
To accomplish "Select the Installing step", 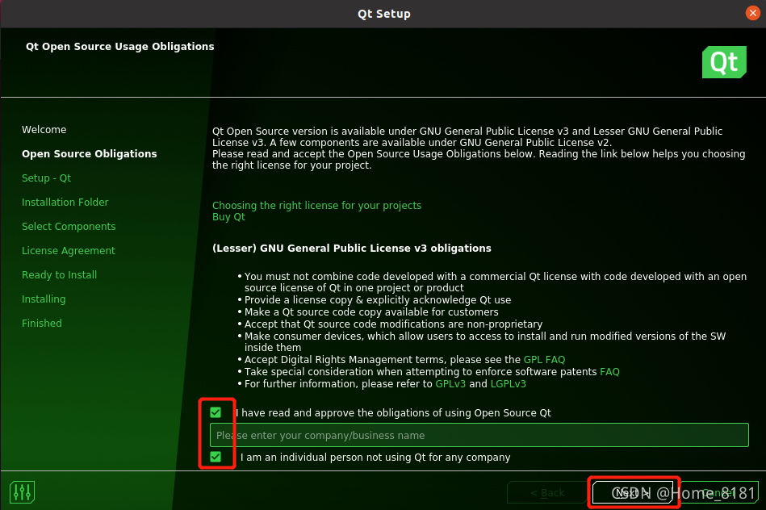I will point(44,299).
